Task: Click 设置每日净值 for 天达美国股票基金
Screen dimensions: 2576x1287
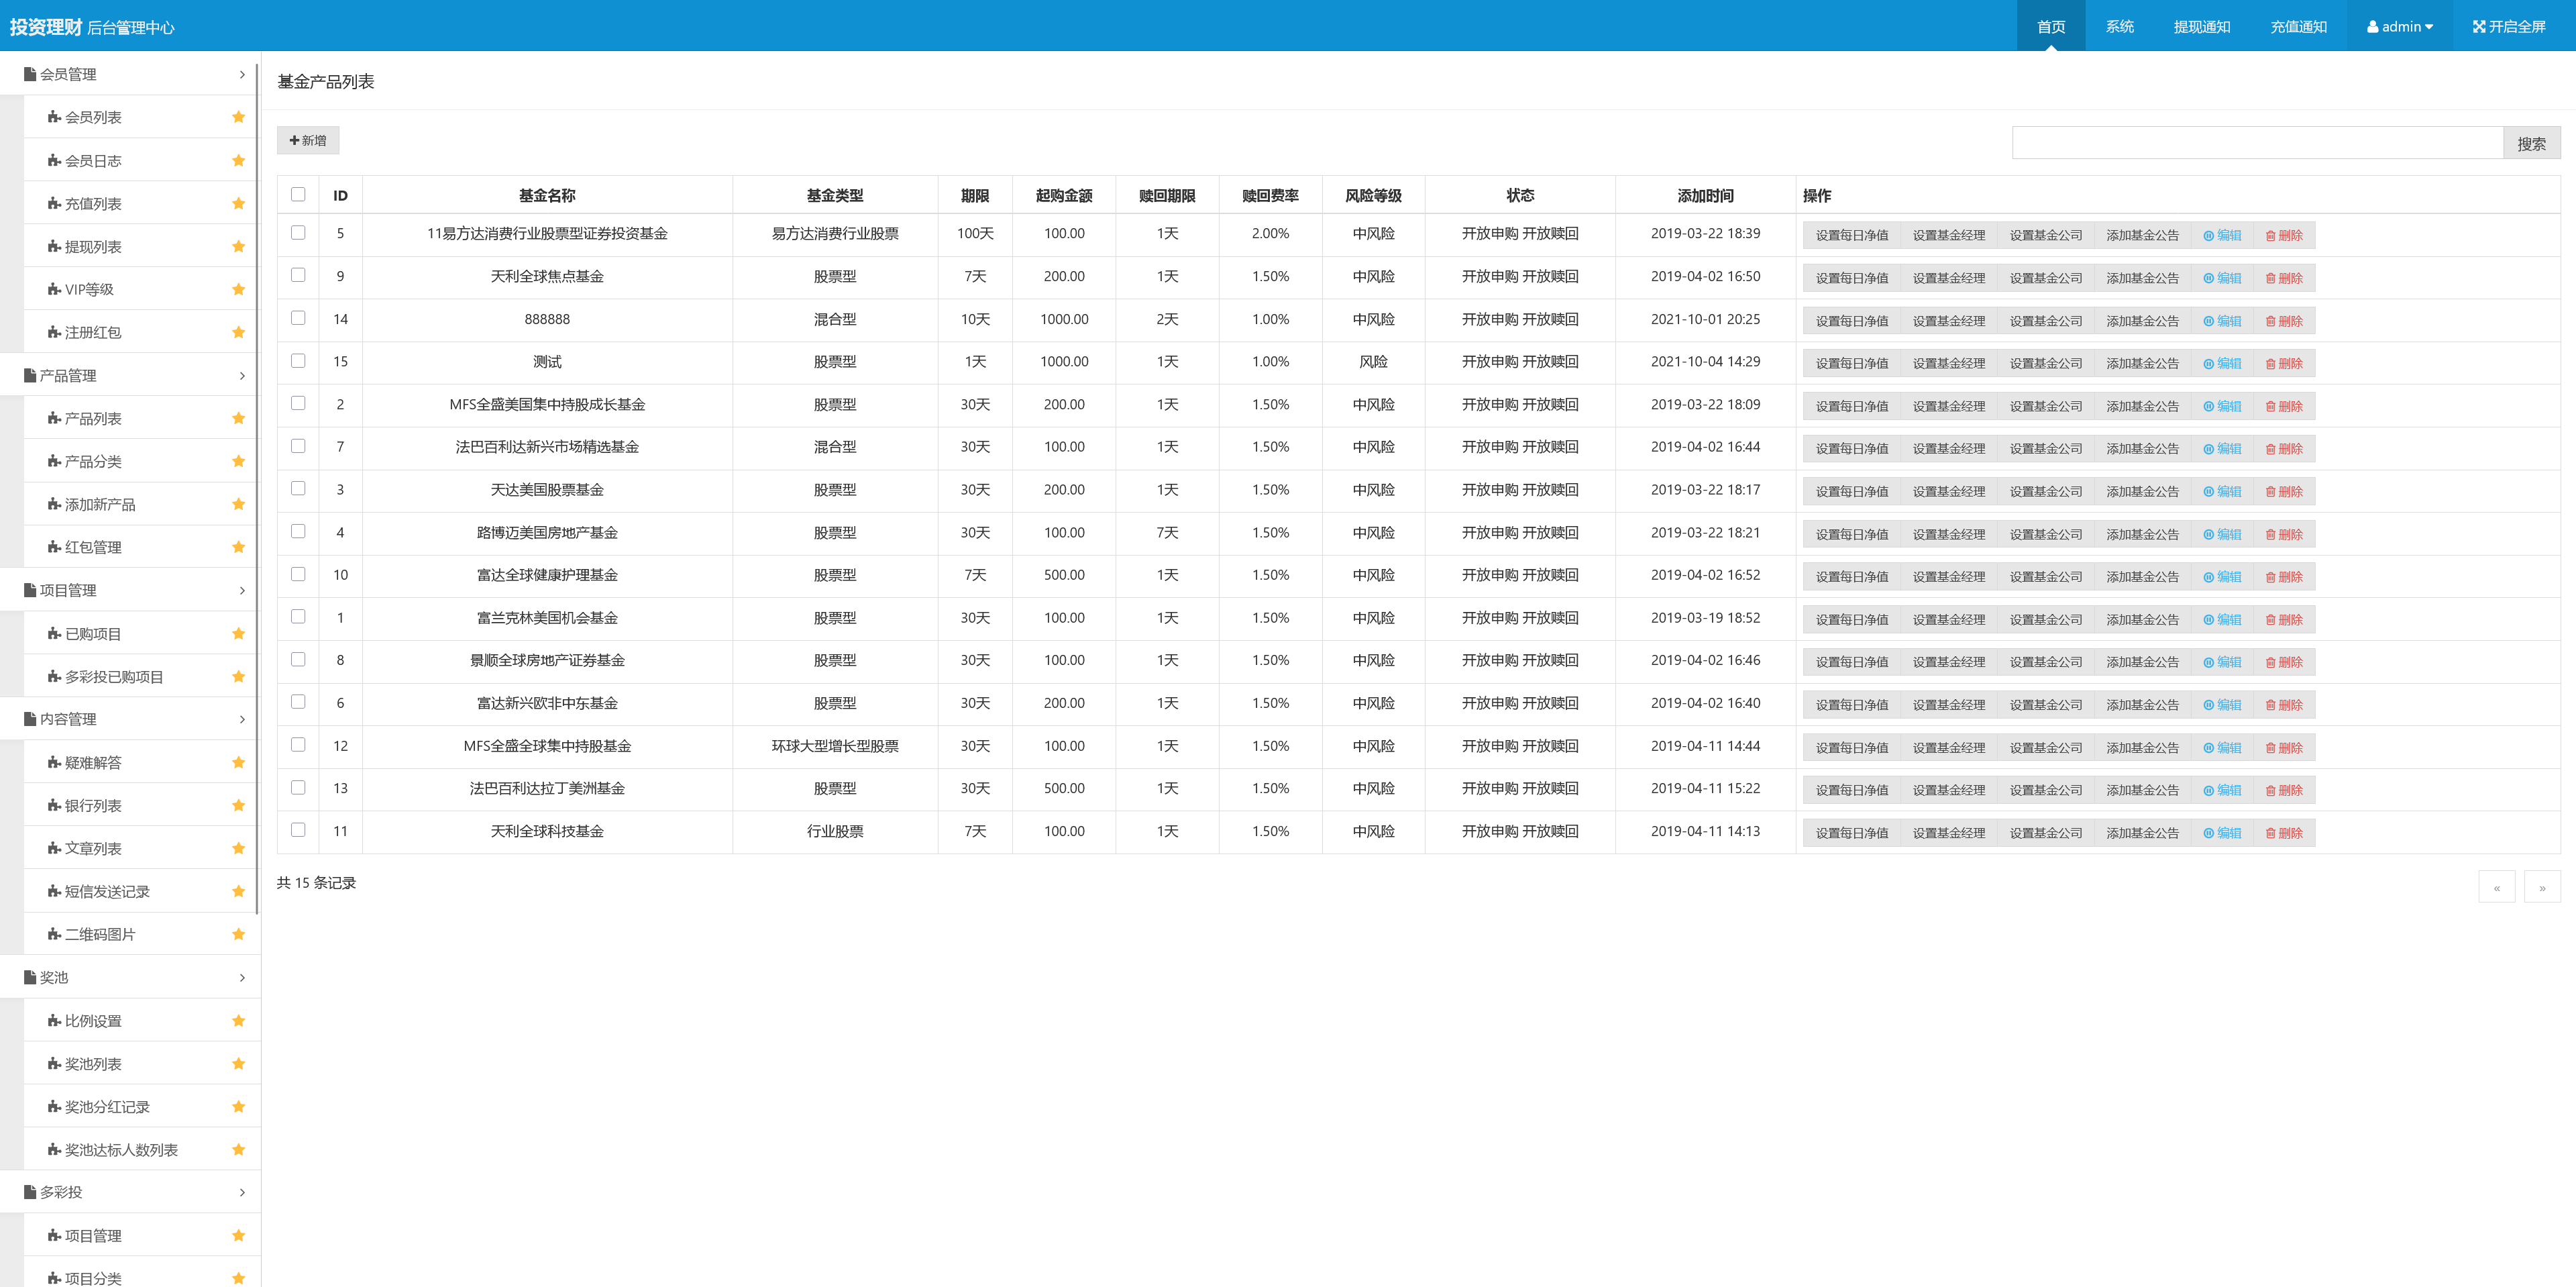Action: tap(1851, 492)
